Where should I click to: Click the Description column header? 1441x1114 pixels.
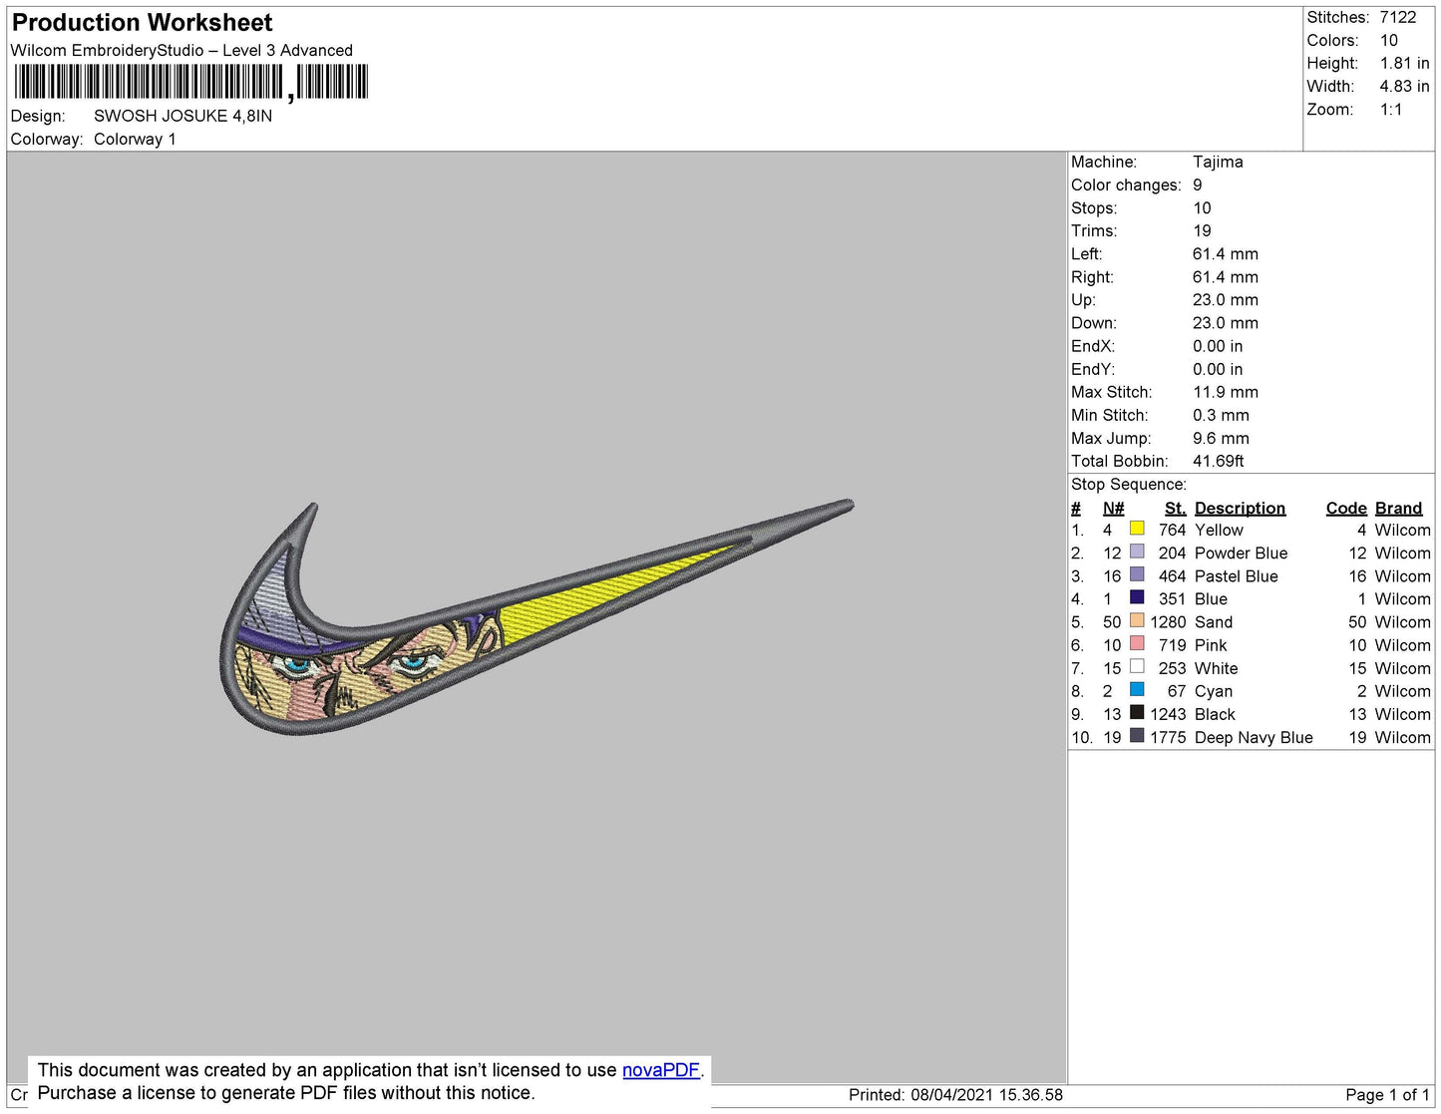(x=1240, y=508)
